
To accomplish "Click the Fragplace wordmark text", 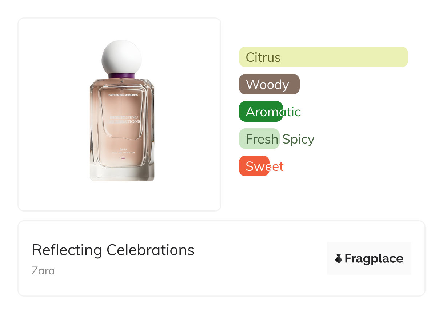I will click(374, 258).
